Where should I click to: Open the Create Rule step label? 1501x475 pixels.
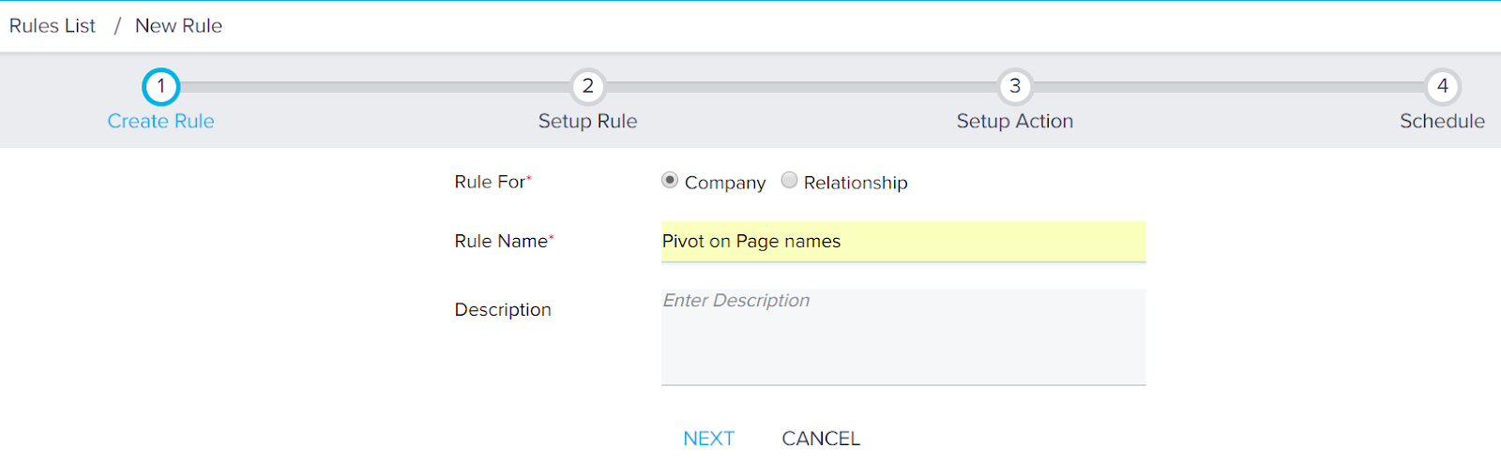(x=160, y=121)
